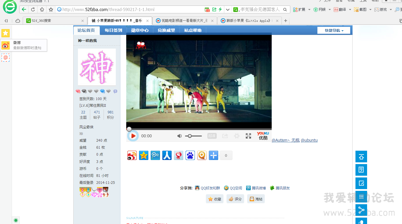Click the 神 user avatar image
Viewport: 402px width, 224px height.
97,67
